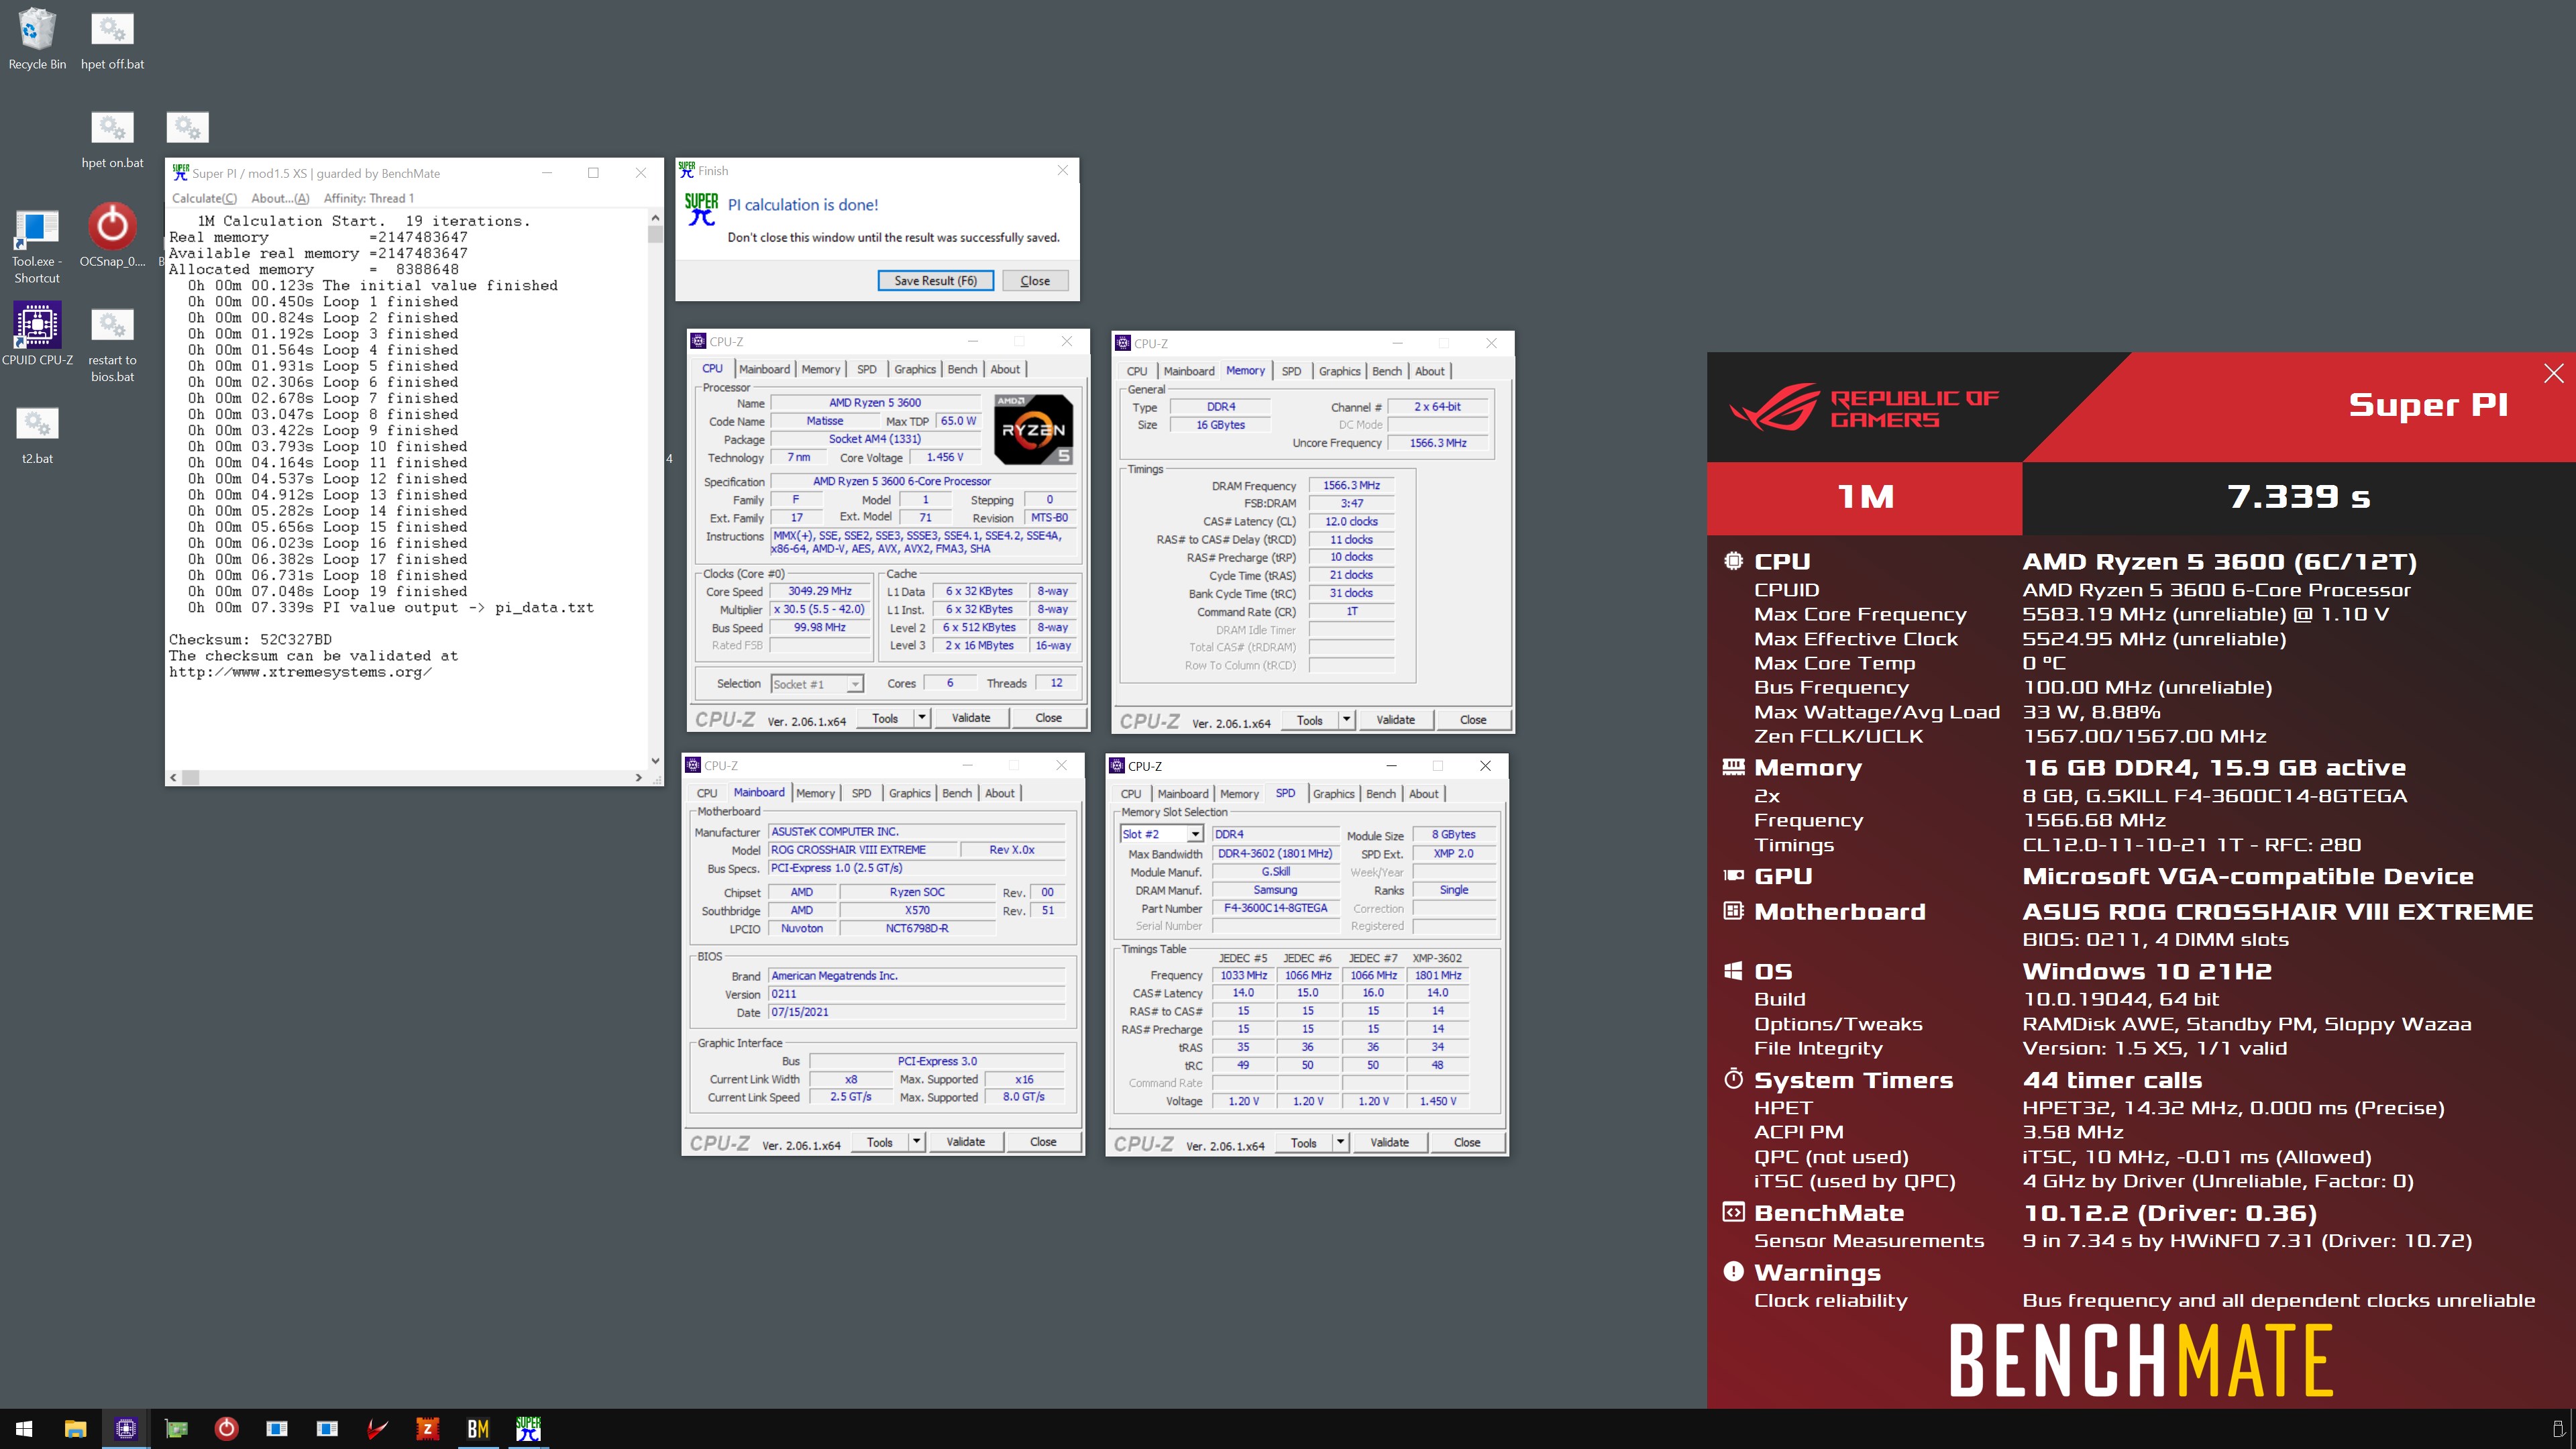
Task: Close the BenchMate Super PI result panel
Action: pos(2554,373)
